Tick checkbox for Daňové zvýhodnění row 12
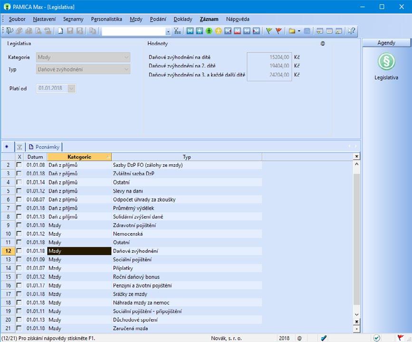 (19, 251)
